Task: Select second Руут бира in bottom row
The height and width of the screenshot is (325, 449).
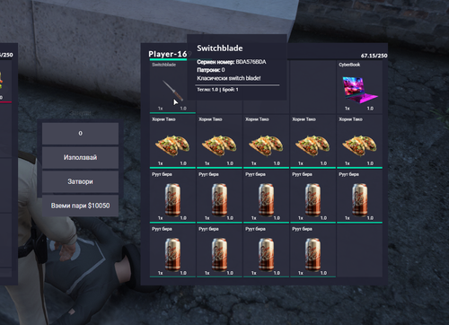Action: pos(219,251)
